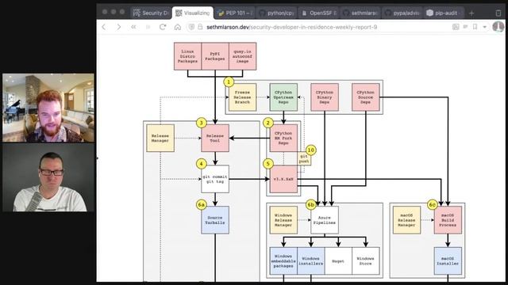Open the pip-audit tab
Viewport: 508px width, 285px height.
[444, 13]
